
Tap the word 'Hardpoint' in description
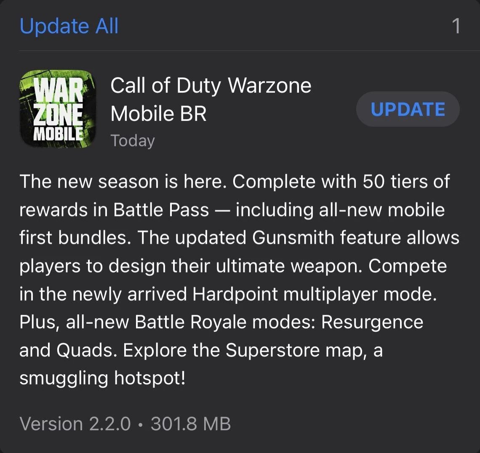point(235,294)
